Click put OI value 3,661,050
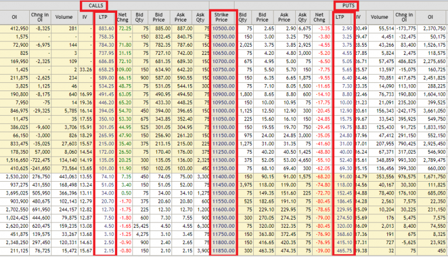The width and height of the screenshot is (448, 257). 434,111
